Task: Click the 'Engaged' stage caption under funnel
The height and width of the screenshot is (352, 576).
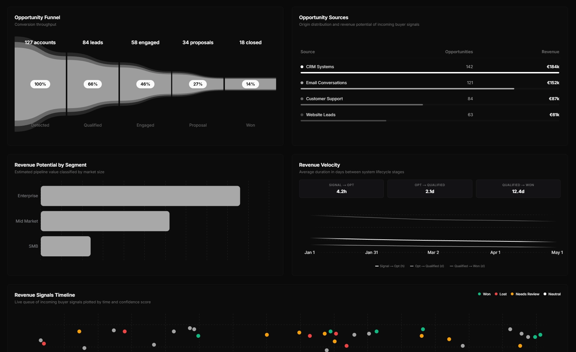Action: (x=145, y=125)
